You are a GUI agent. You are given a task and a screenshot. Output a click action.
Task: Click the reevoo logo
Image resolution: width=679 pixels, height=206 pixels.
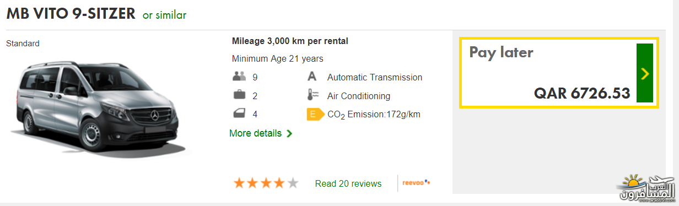[x=417, y=183]
